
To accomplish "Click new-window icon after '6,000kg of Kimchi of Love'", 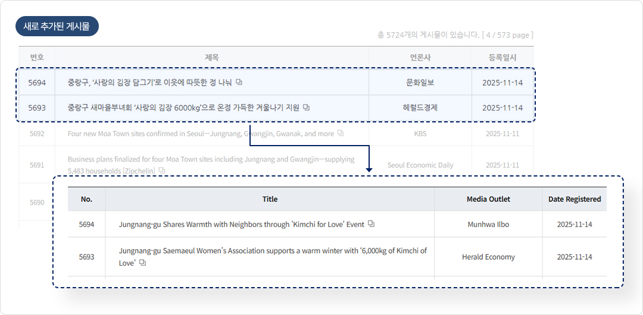I will pyautogui.click(x=142, y=263).
